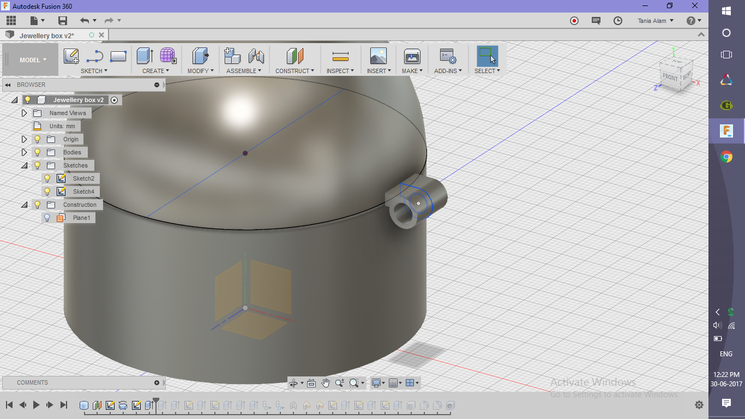This screenshot has width=745, height=419.
Task: Click the Offset Plane construct icon
Action: [295, 56]
